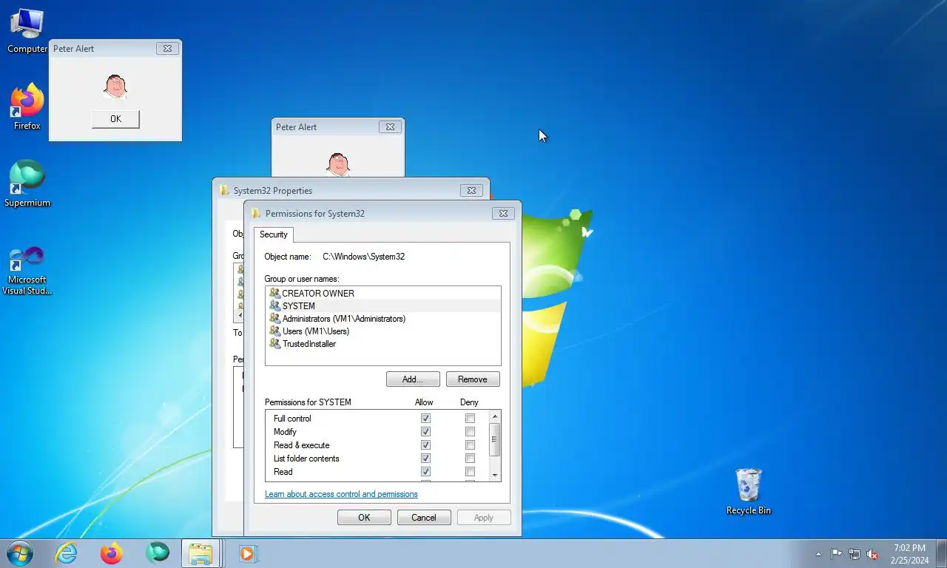The image size is (947, 568).
Task: Click OK in the Permissions dialog
Action: tap(364, 518)
